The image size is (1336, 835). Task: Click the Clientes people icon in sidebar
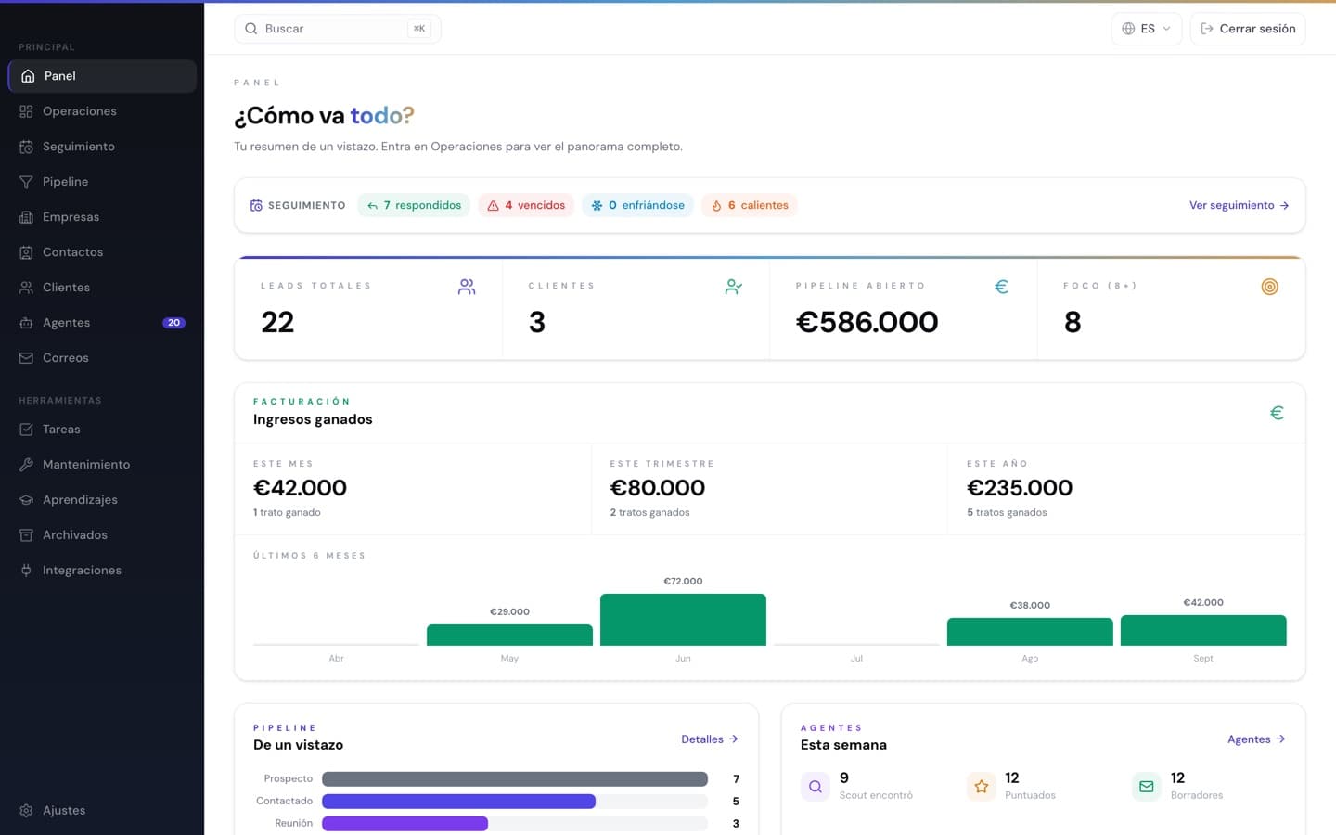click(26, 288)
